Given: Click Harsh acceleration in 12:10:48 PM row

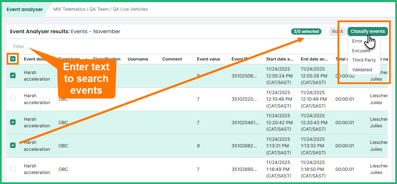Looking at the screenshot, I should click(x=37, y=99).
